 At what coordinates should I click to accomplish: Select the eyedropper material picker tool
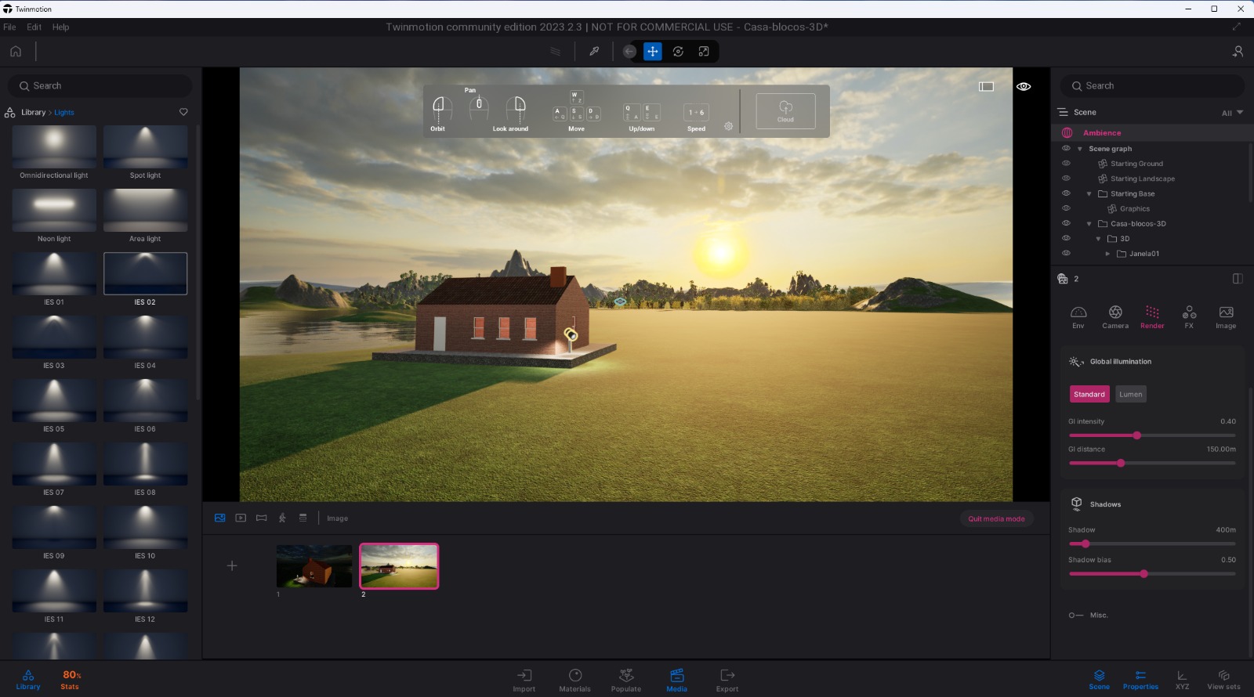click(594, 52)
